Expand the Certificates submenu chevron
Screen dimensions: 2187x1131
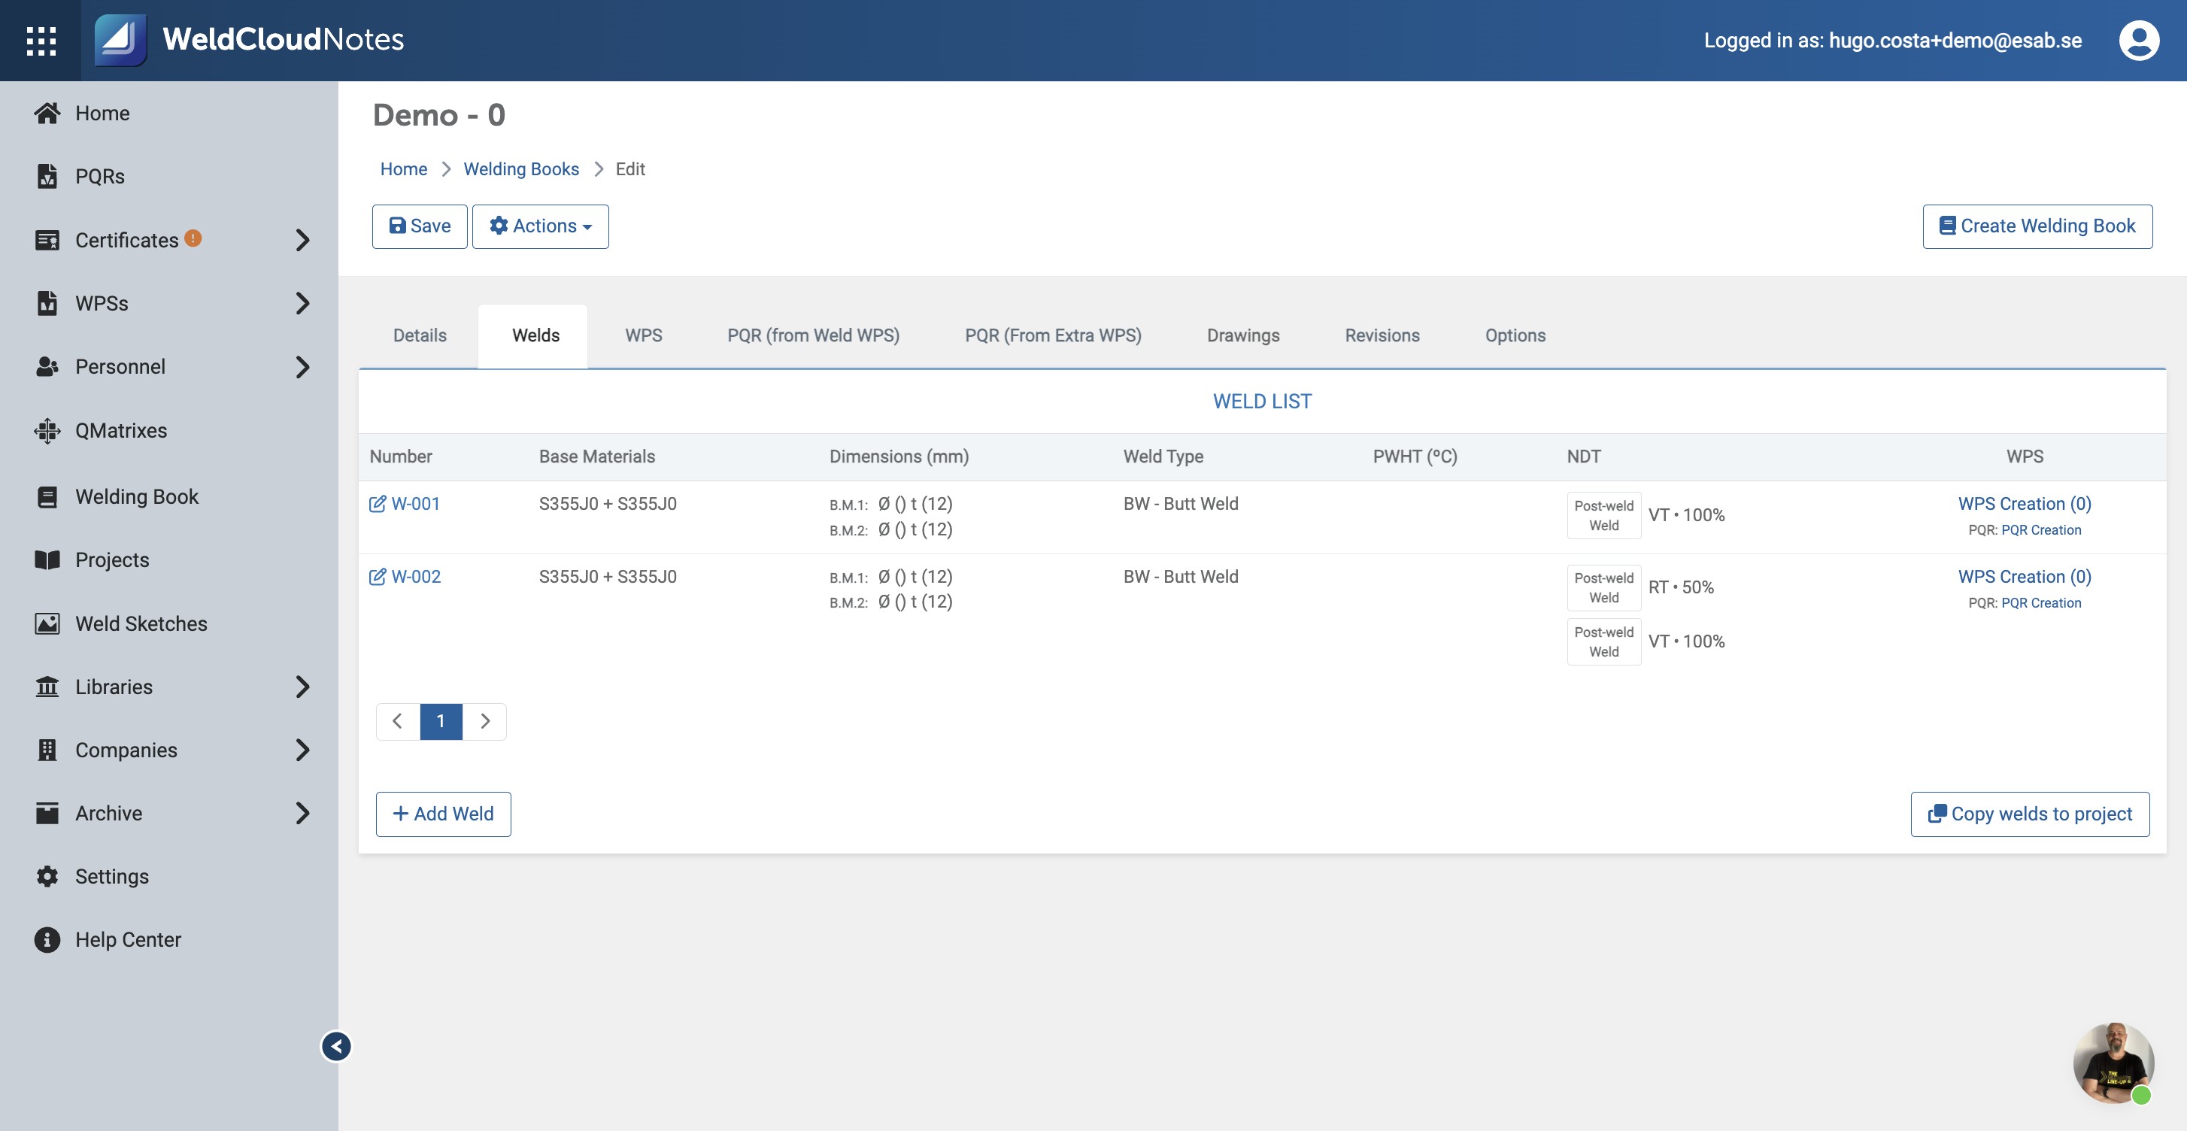(302, 241)
